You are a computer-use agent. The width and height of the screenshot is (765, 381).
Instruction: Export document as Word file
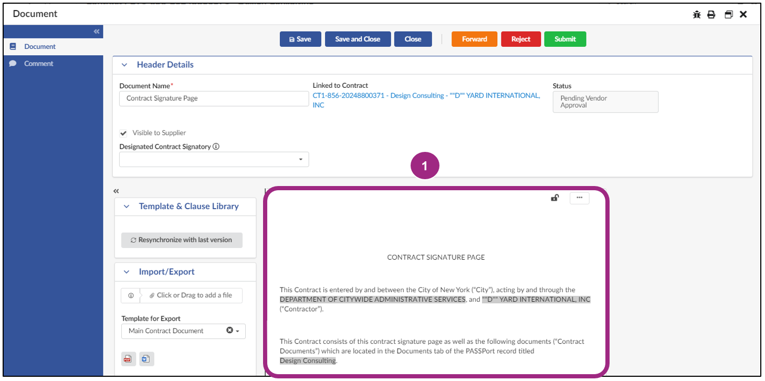coord(146,358)
